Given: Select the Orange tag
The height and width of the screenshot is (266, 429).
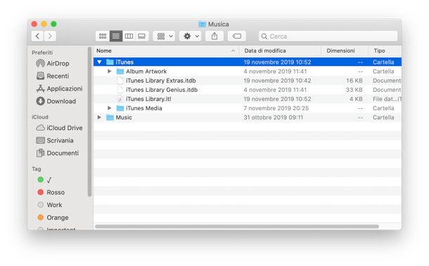Looking at the screenshot, I should tap(53, 218).
